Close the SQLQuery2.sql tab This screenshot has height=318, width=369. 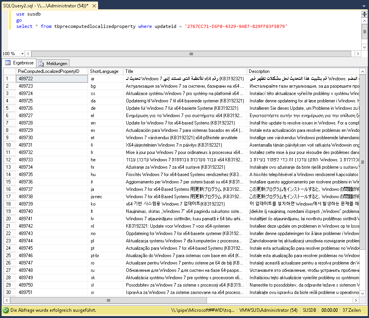(x=93, y=5)
